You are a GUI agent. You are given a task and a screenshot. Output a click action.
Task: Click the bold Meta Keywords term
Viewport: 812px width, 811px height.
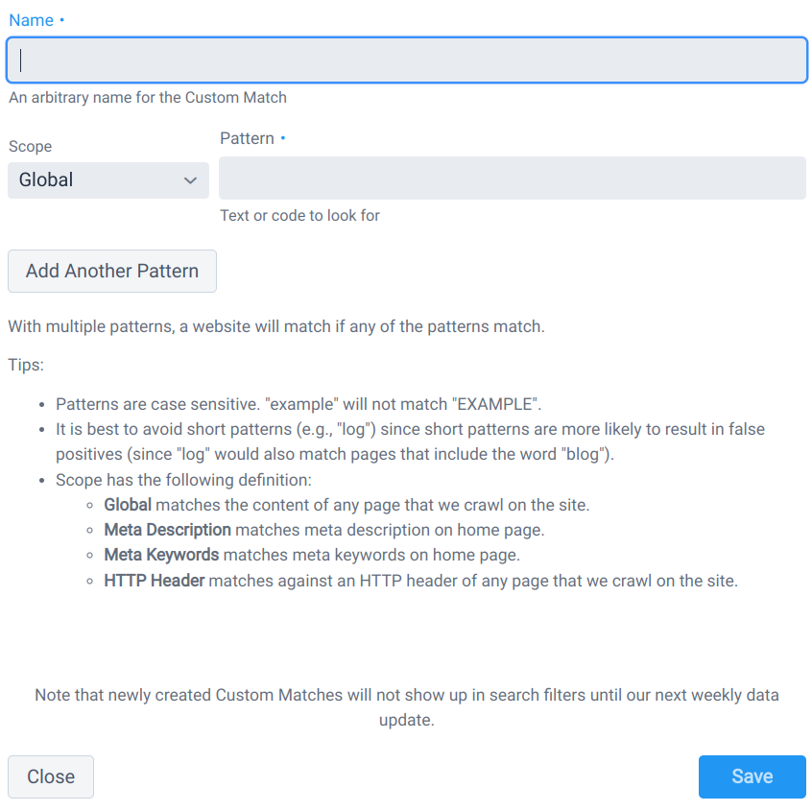click(161, 555)
